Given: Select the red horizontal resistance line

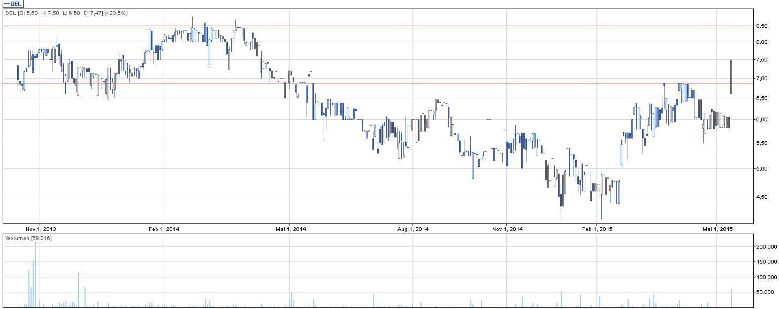Looking at the screenshot, I should (x=375, y=26).
